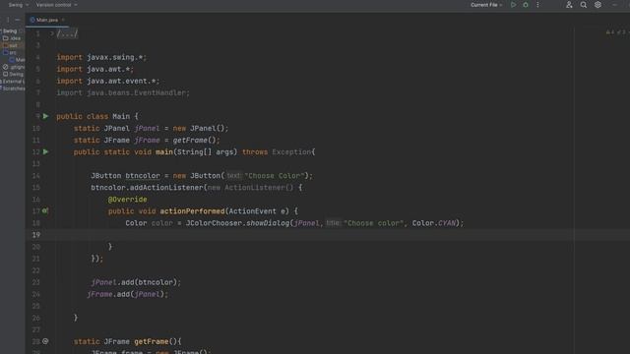Click the .idea folder icon in Project tree
Viewport: 630px width, 354px height.
point(6,38)
